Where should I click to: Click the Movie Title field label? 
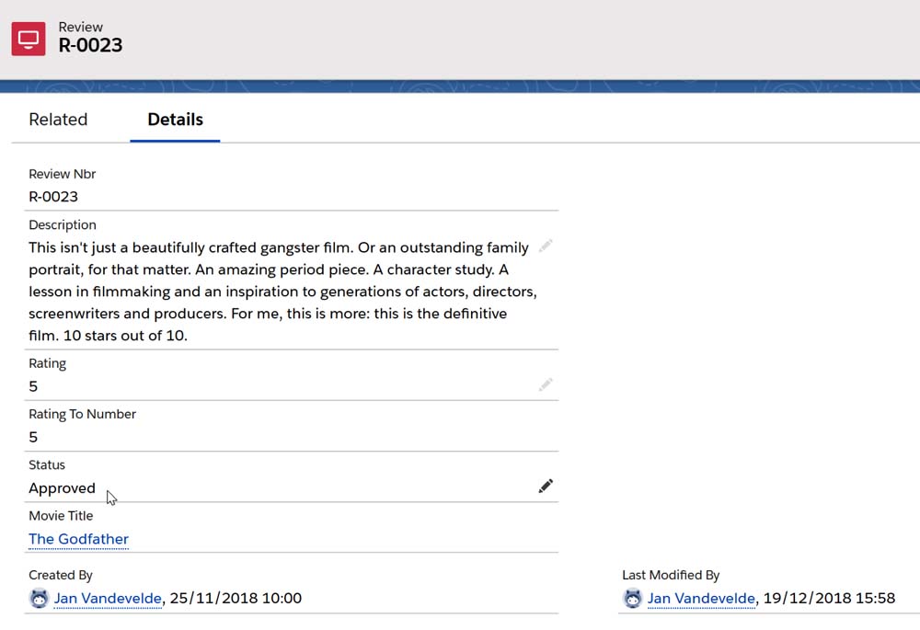pos(61,515)
